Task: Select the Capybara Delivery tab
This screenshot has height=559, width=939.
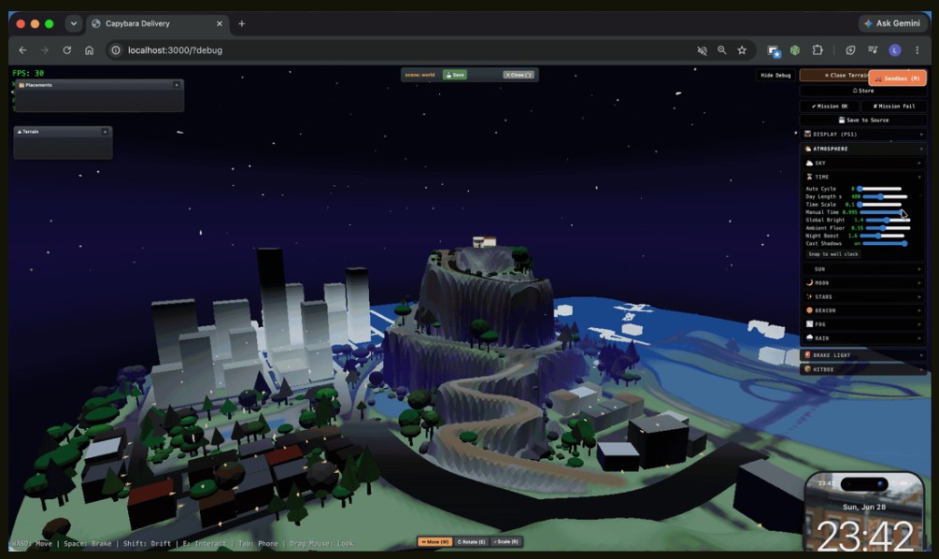Action: pyautogui.click(x=158, y=23)
